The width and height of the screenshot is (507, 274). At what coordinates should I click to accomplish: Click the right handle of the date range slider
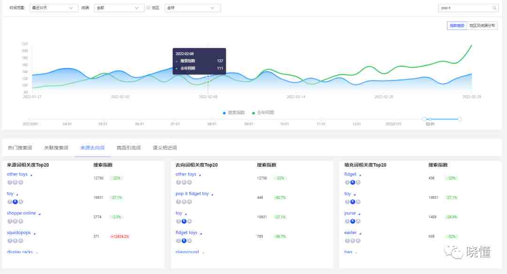[460, 119]
